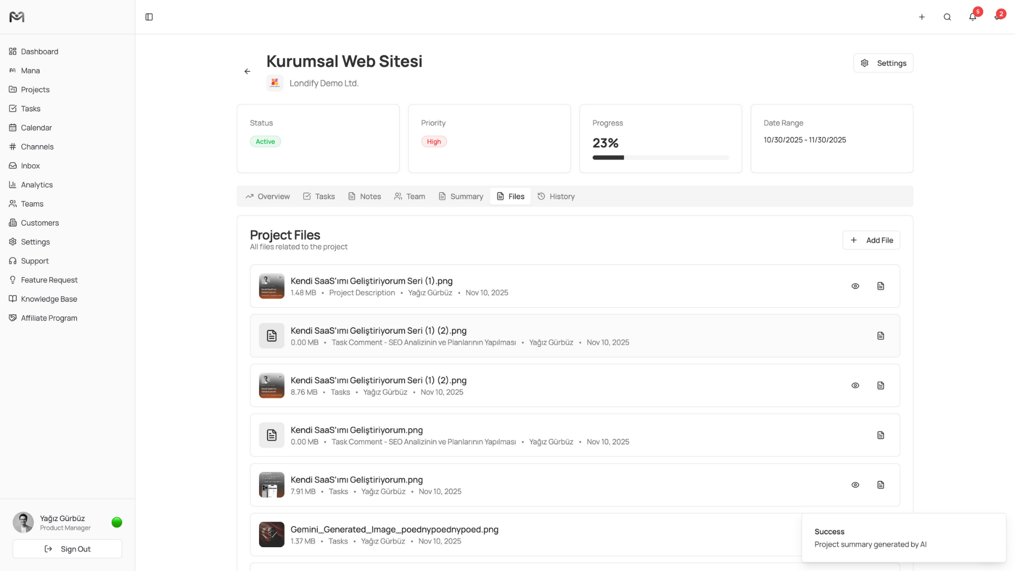This screenshot has width=1015, height=571.
Task: Click the document icon for the 7.91 MB file
Action: pyautogui.click(x=880, y=485)
